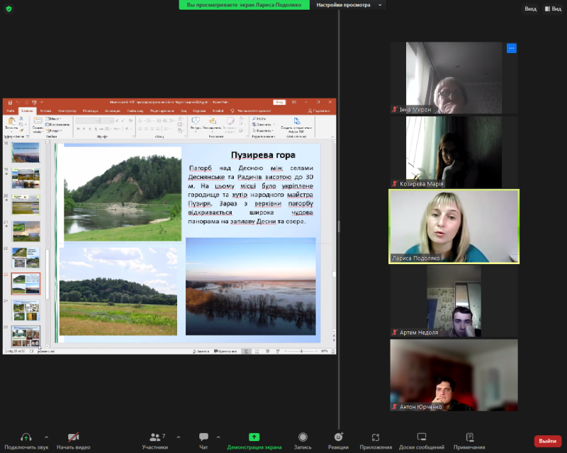Expand audio options arrow beside the headphones
The width and height of the screenshot is (567, 453).
tap(47, 437)
